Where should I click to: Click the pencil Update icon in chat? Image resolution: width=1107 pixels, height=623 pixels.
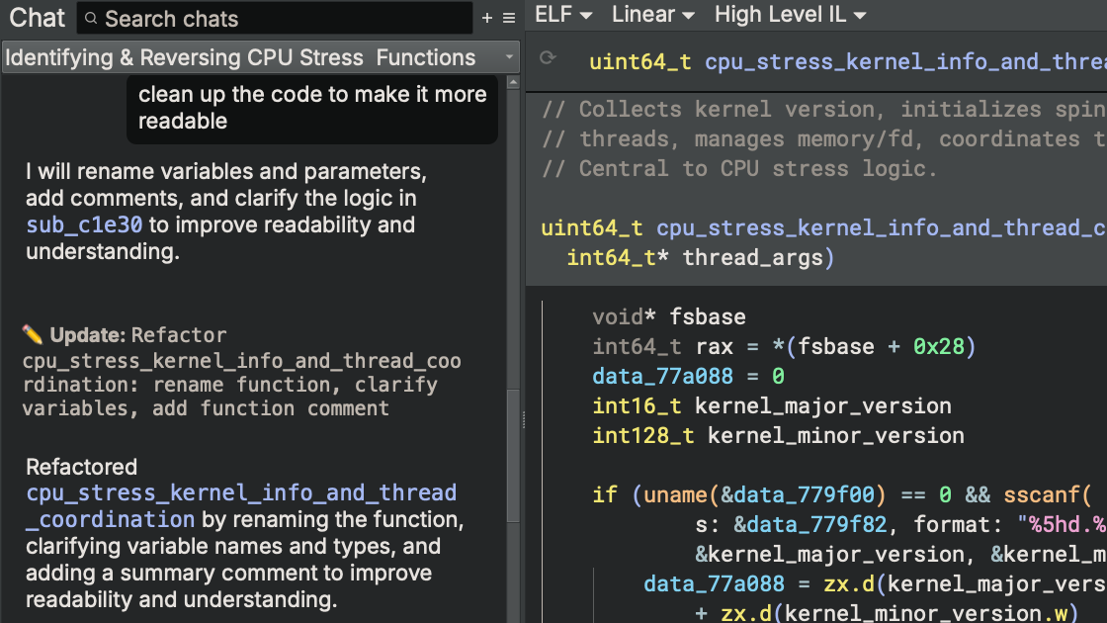[x=32, y=334]
